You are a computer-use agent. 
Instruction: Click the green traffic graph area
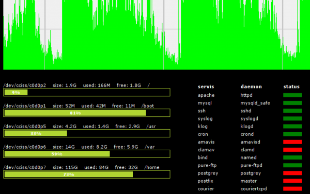(157, 35)
